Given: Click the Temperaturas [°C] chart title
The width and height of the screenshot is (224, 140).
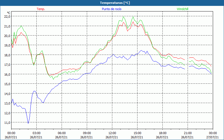Looking at the screenshot, I should click(115, 3).
